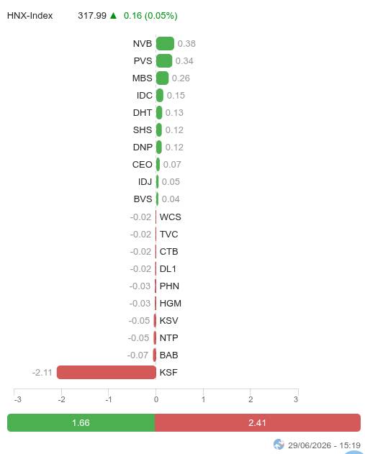Click the NTP red bar
Image resolution: width=365 pixels, height=454 pixels.
pos(155,338)
